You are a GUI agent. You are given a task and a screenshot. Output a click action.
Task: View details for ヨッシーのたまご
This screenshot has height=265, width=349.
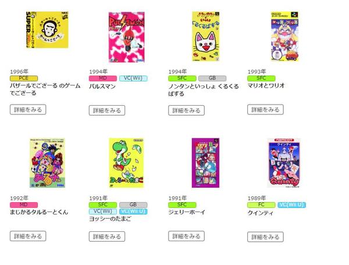[107, 237]
